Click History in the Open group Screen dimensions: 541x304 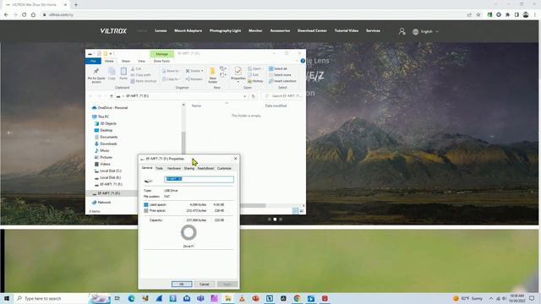(x=255, y=81)
